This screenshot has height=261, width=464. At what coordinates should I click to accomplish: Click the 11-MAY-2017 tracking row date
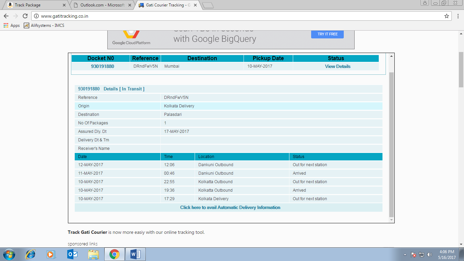[x=91, y=173]
